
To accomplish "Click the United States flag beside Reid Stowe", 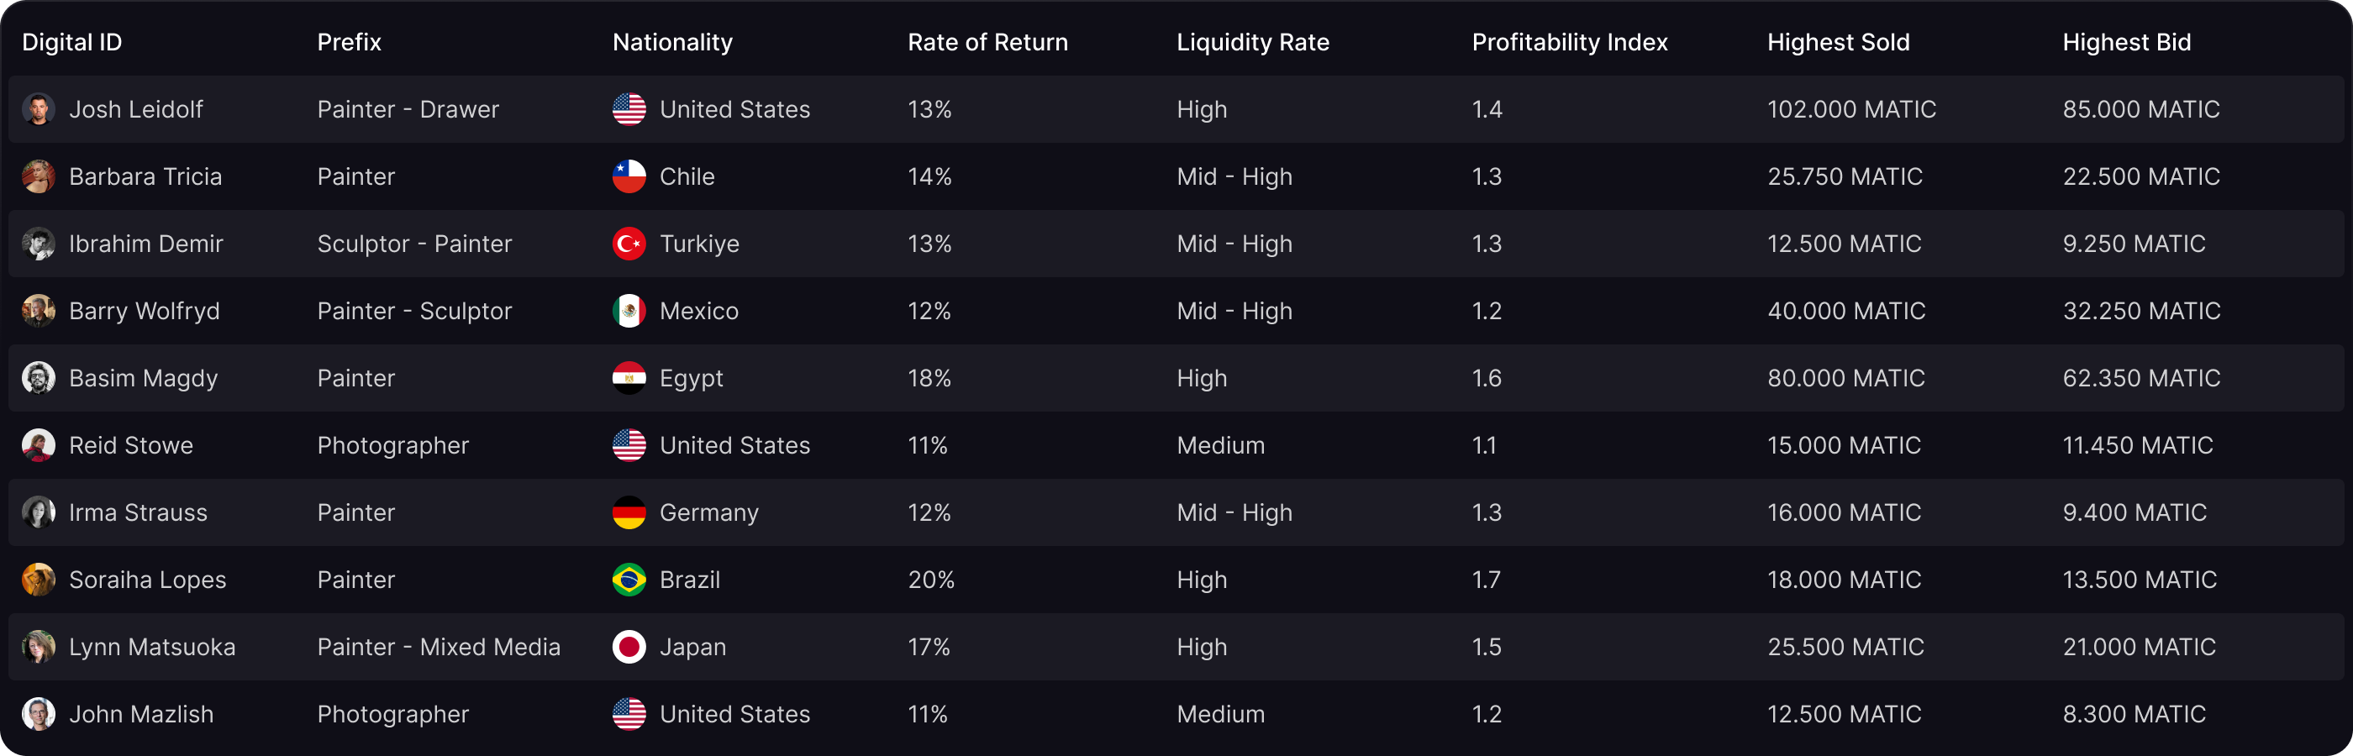I will click(629, 445).
